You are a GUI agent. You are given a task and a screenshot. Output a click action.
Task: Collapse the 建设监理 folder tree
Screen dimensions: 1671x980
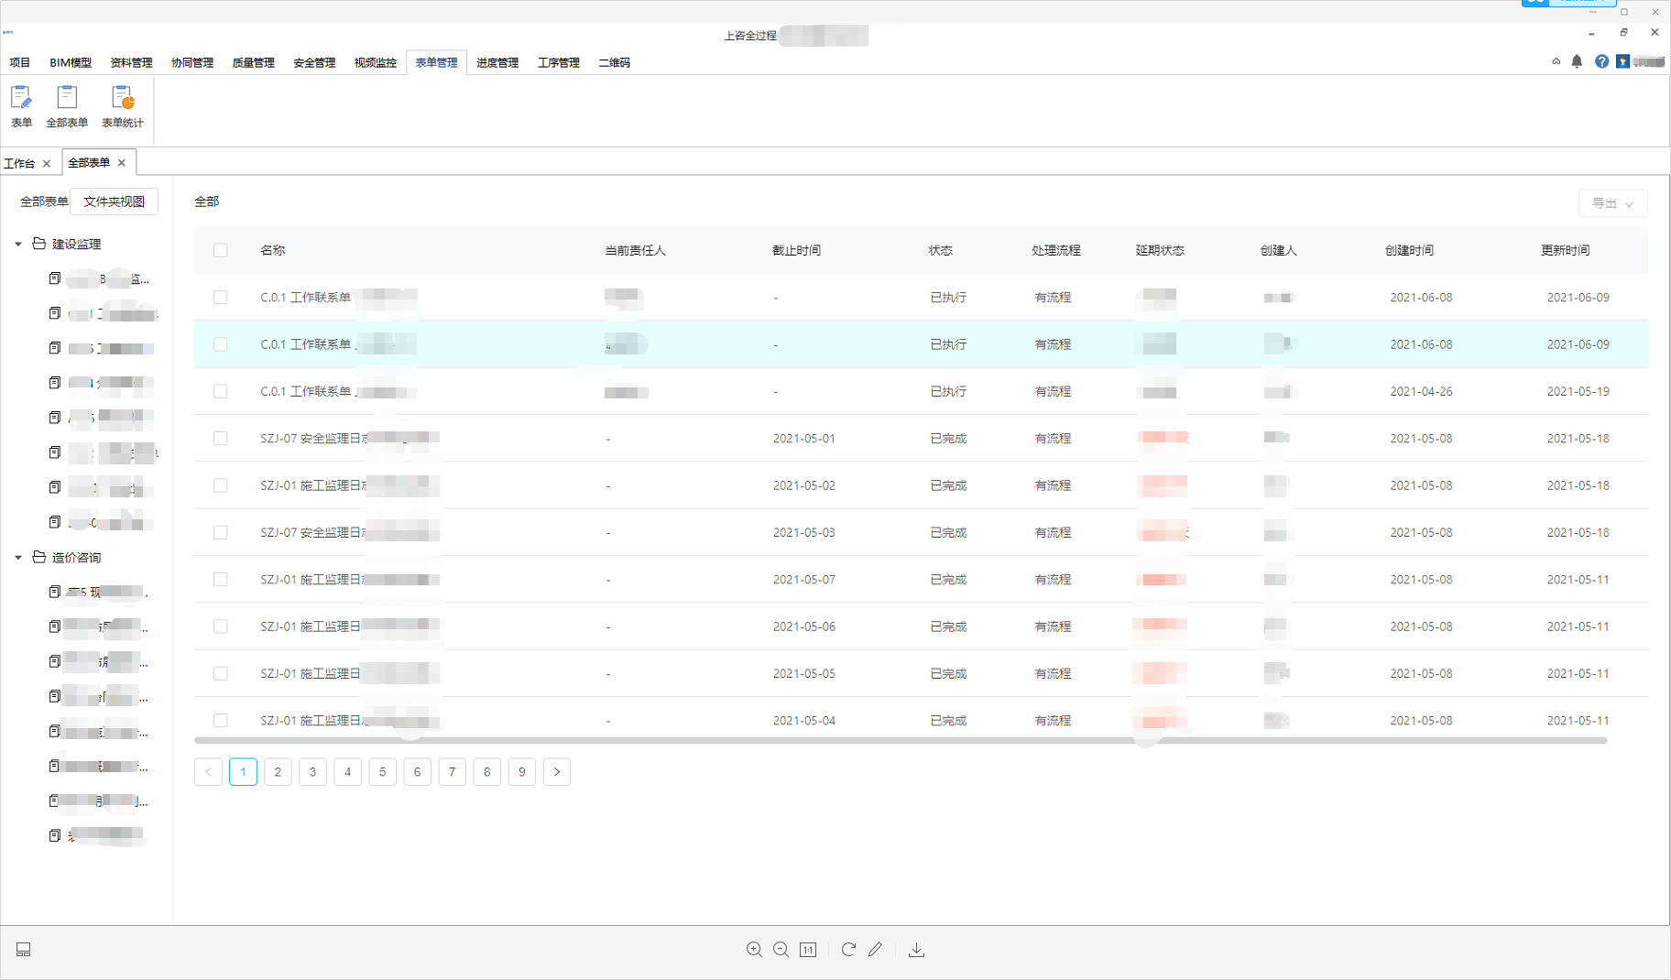coord(18,245)
